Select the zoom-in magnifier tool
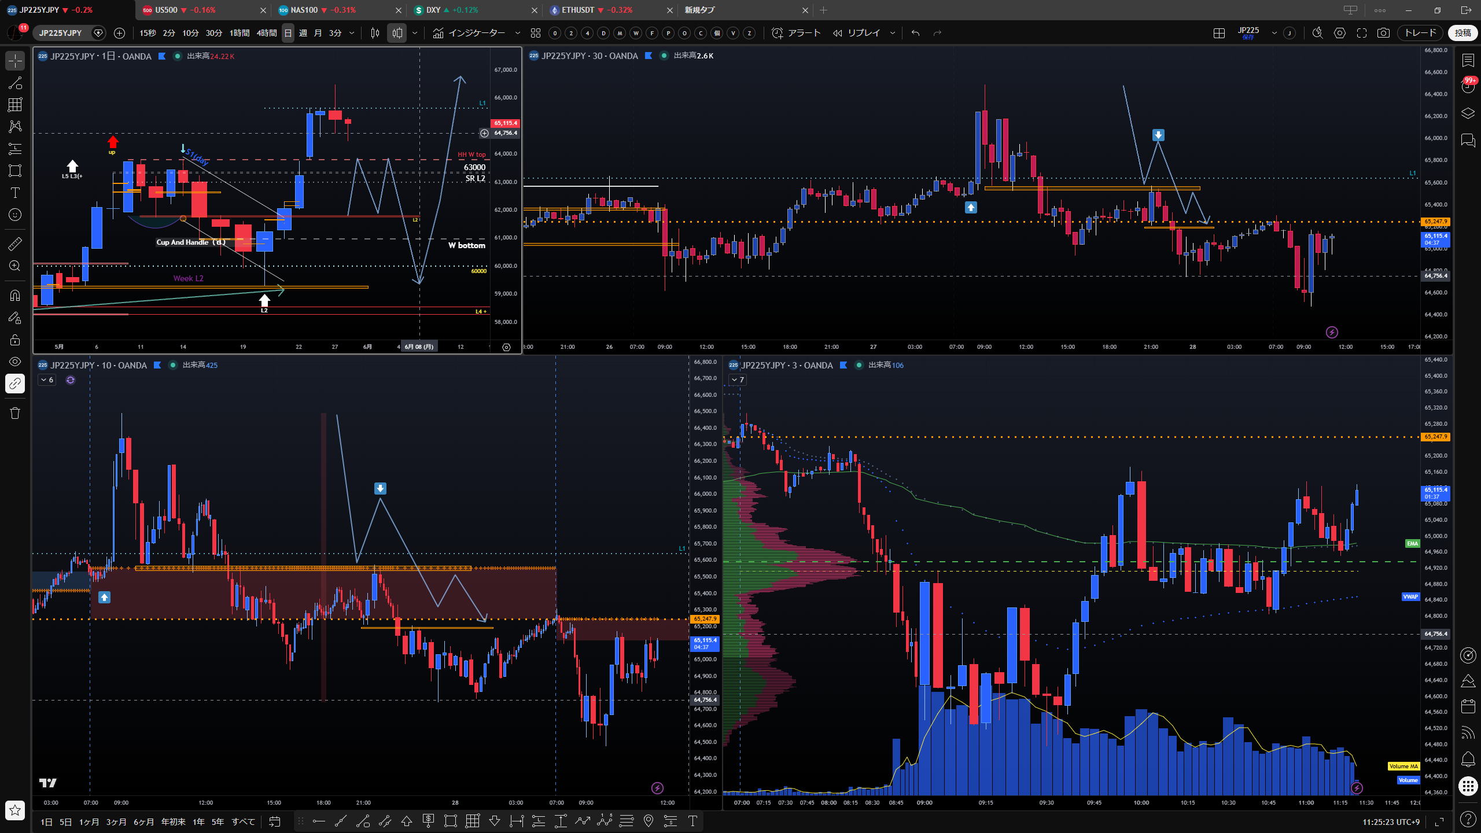Image resolution: width=1481 pixels, height=833 pixels. point(15,266)
